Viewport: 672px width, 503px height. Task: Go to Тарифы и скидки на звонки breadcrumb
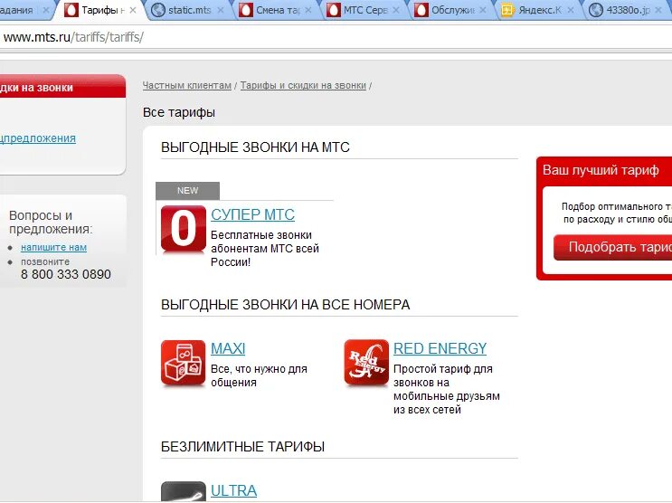click(x=303, y=85)
